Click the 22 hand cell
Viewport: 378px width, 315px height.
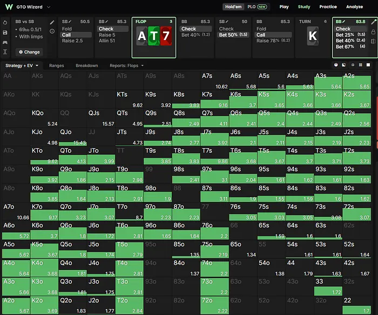click(x=356, y=305)
